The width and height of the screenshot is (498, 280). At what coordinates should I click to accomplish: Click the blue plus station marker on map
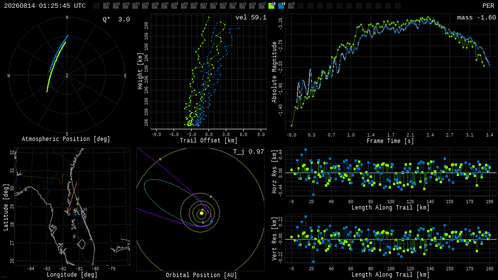(x=75, y=214)
